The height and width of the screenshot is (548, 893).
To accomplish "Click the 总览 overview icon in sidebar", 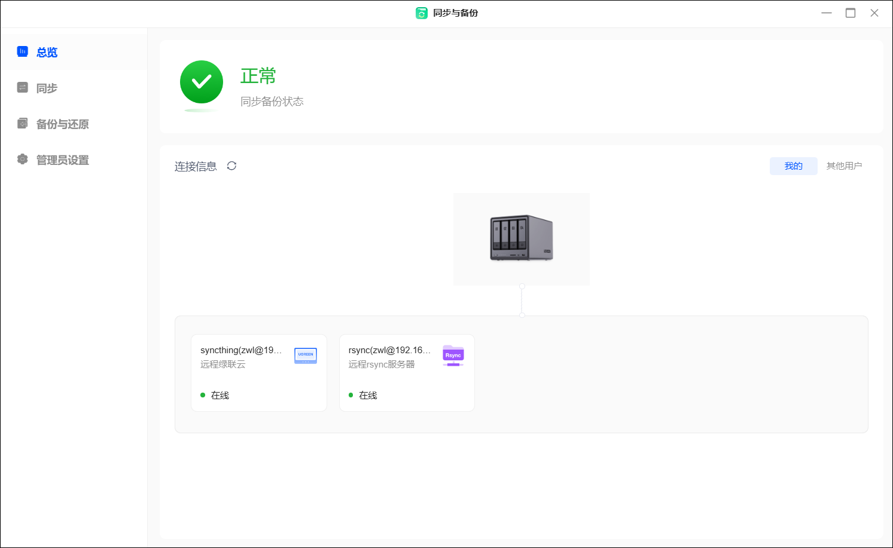I will pos(23,52).
